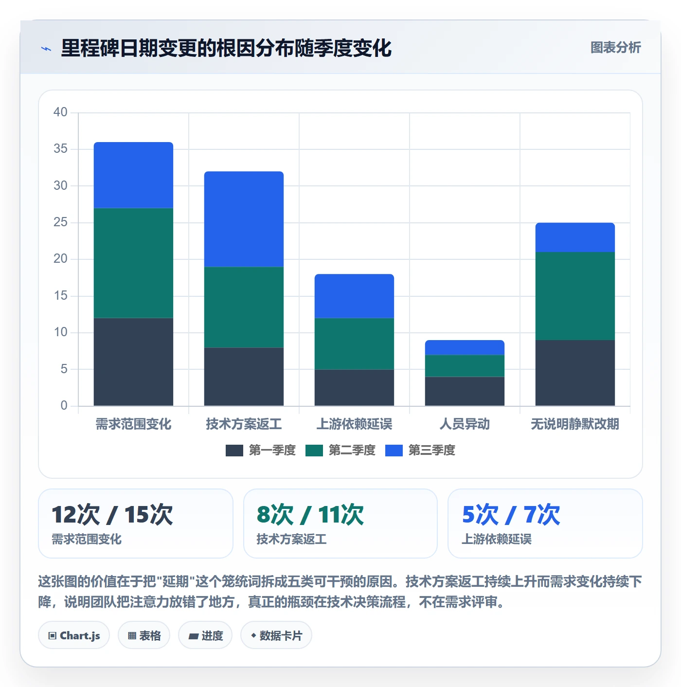
Task: Click the y-axis value 40
Action: tap(60, 112)
